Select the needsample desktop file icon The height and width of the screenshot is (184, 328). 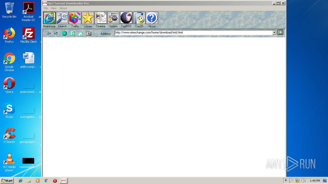click(28, 163)
